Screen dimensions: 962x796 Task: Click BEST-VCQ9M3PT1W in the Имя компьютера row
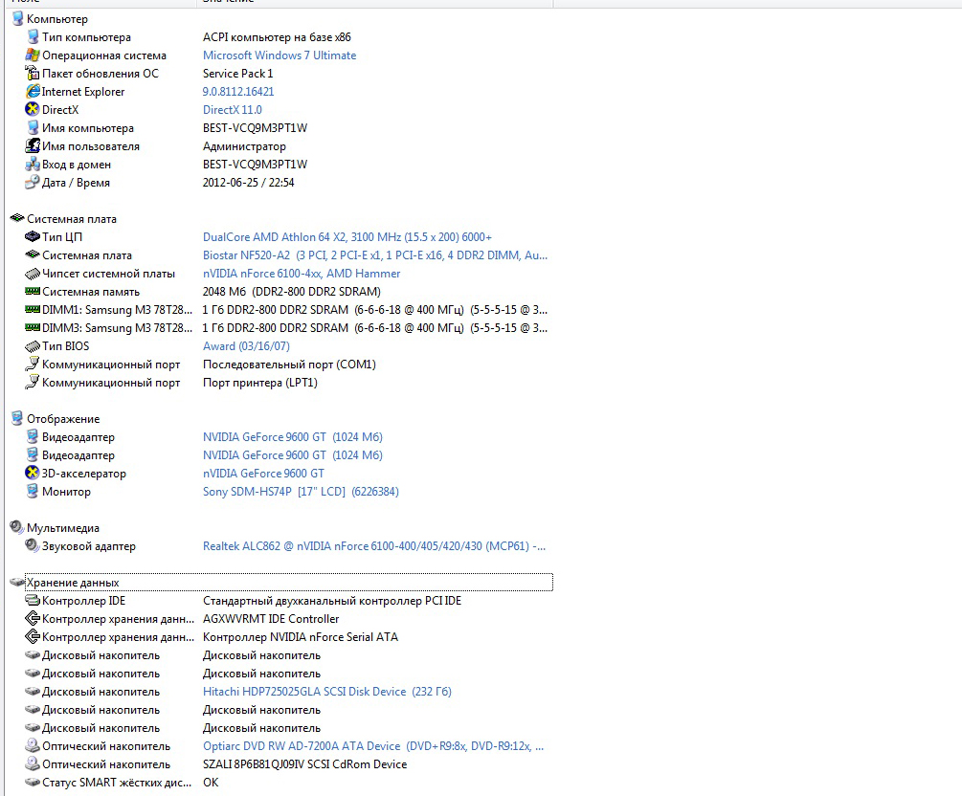pos(256,128)
